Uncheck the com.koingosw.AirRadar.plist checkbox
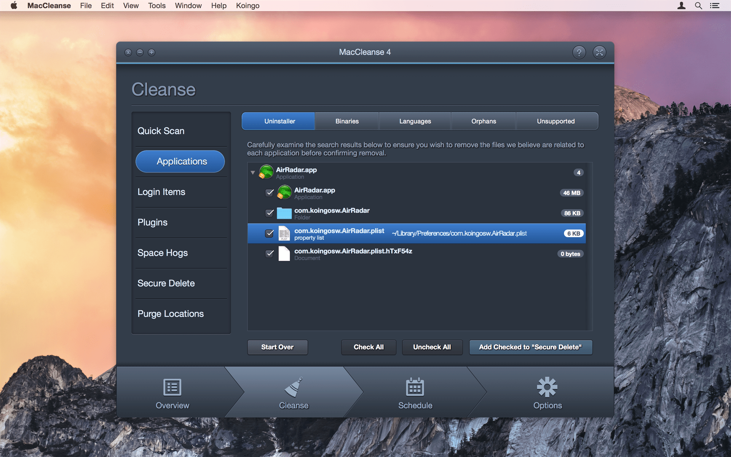Image resolution: width=731 pixels, height=457 pixels. [x=270, y=233]
